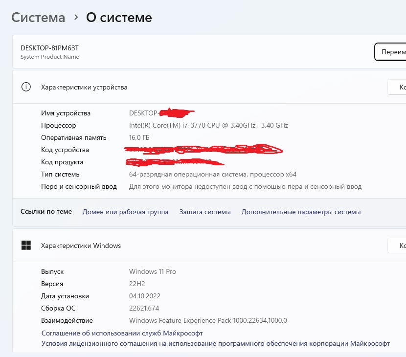The height and width of the screenshot is (357, 406).
Task: Click OS build value 22621.674
Action: (144, 308)
